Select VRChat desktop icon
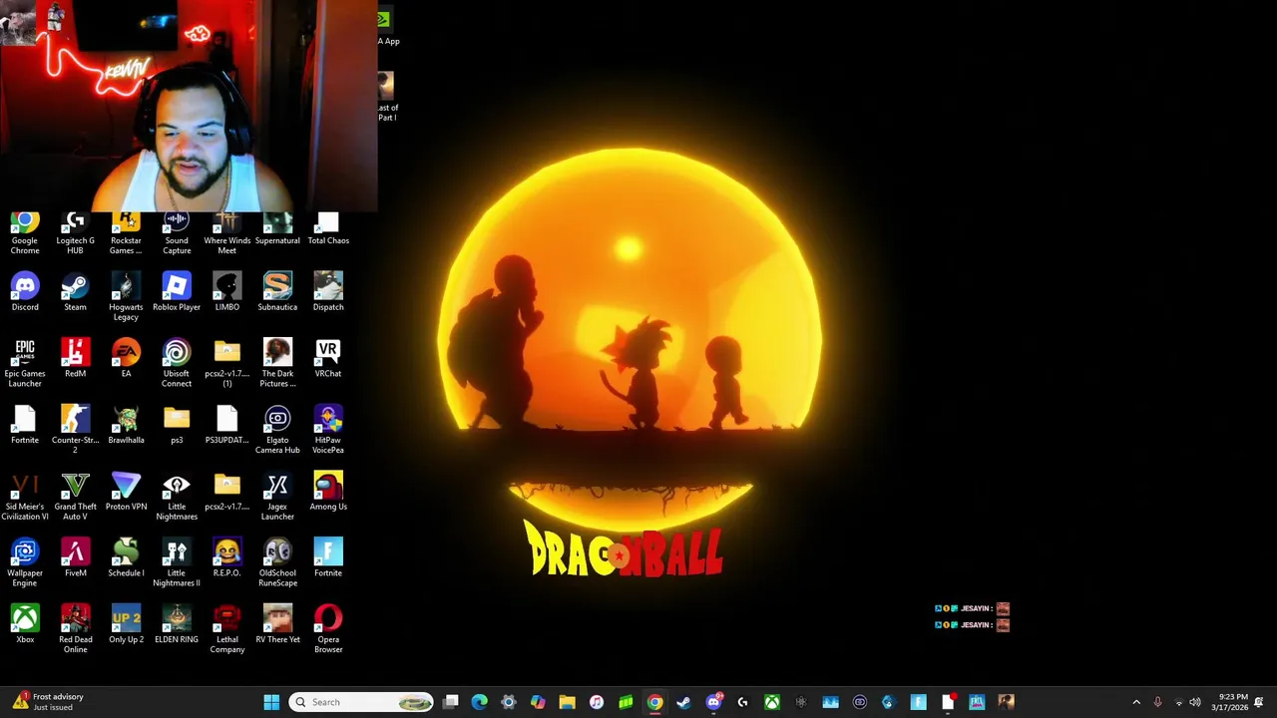The height and width of the screenshot is (718, 1277). pos(328,358)
